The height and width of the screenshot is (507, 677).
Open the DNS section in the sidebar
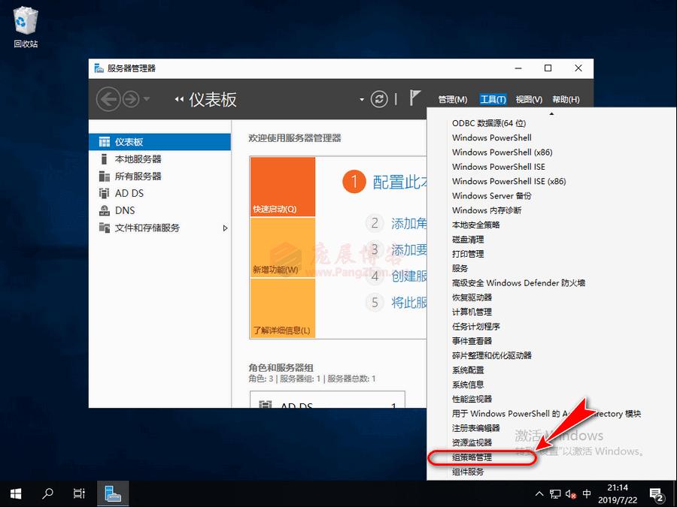(x=123, y=210)
